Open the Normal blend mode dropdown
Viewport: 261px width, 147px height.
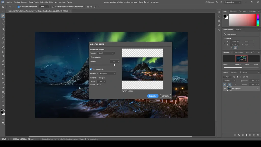230,81
